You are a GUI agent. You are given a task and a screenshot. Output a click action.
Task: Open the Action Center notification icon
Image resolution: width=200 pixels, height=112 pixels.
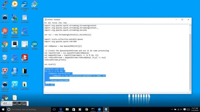coord(184,109)
